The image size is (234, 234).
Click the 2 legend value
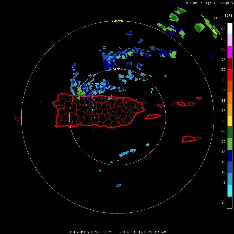(224, 193)
